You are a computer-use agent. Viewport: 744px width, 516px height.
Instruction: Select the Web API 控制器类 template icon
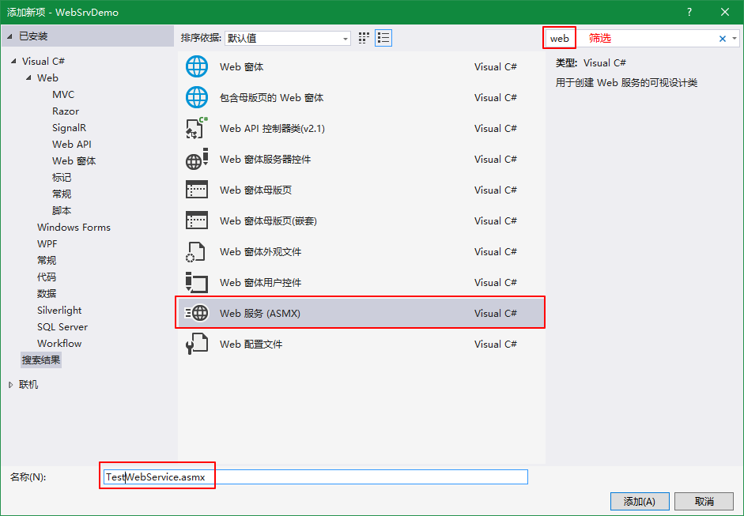[196, 129]
